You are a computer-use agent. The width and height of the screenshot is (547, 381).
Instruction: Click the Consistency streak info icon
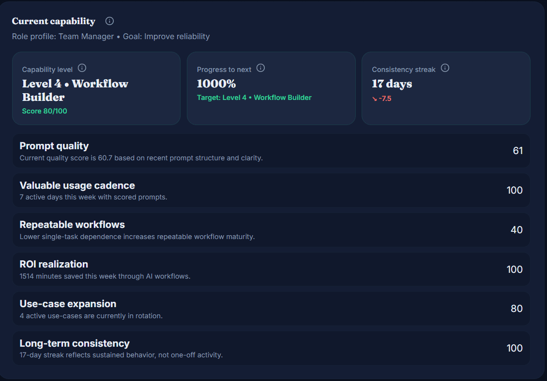(445, 68)
